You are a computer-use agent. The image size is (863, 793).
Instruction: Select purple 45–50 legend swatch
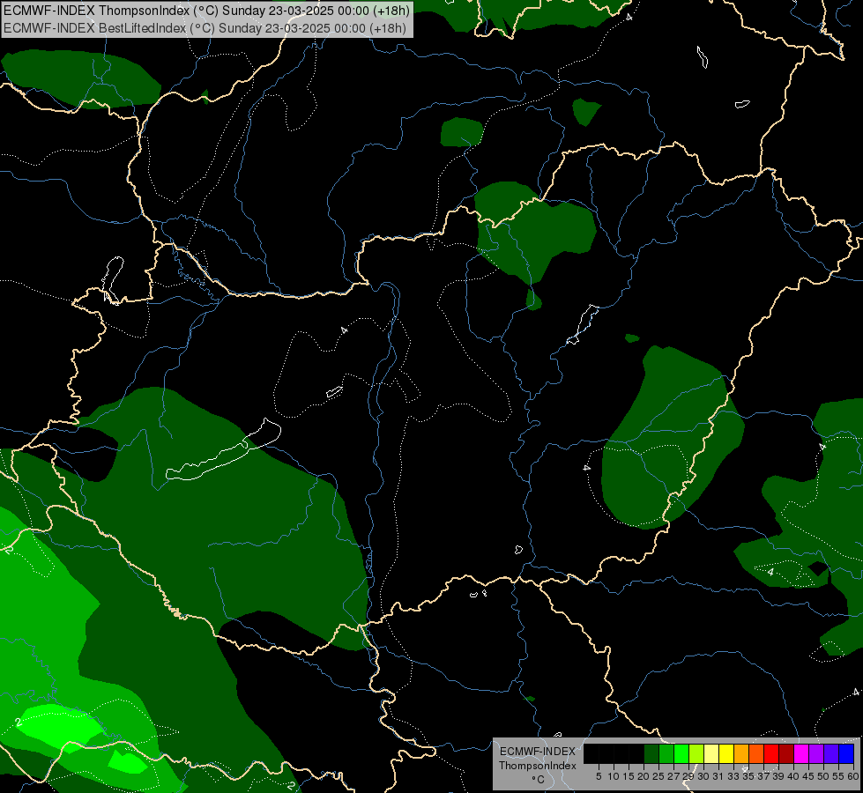point(816,753)
